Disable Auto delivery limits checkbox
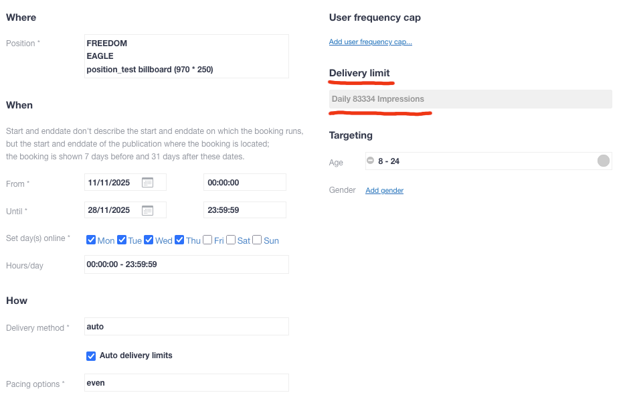 click(x=91, y=355)
